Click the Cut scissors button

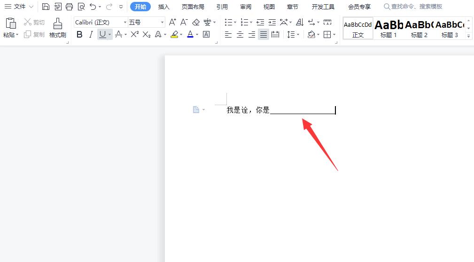tap(34, 22)
